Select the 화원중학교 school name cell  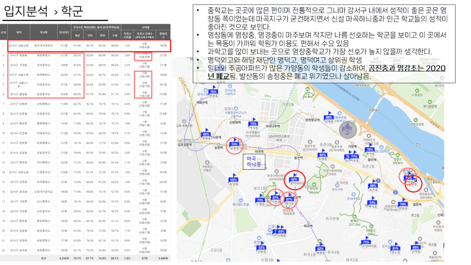point(43,250)
